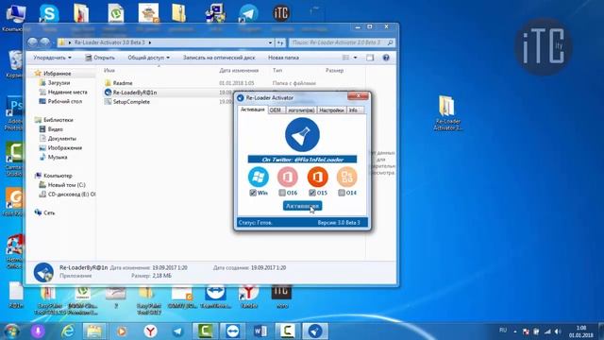Open Telegram desktop icon
This screenshot has width=604, height=340.
[x=248, y=14]
